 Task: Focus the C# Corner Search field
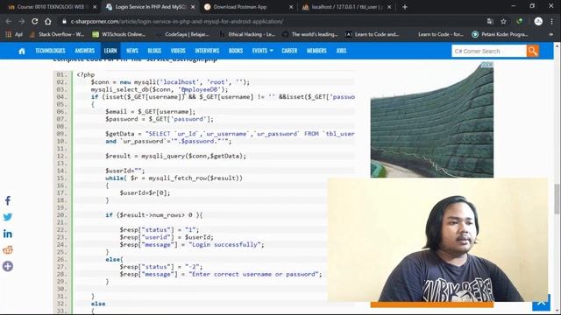[489, 51]
